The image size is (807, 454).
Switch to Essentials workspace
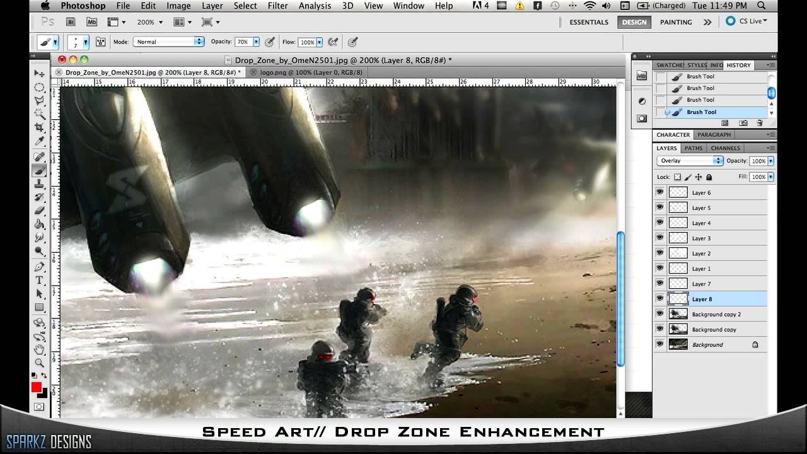click(589, 22)
